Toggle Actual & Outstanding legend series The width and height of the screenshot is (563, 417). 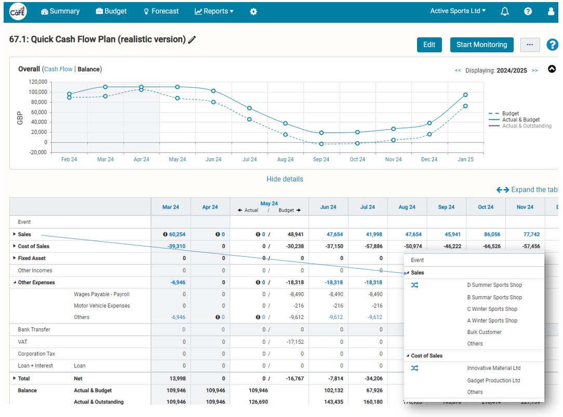[x=520, y=126]
